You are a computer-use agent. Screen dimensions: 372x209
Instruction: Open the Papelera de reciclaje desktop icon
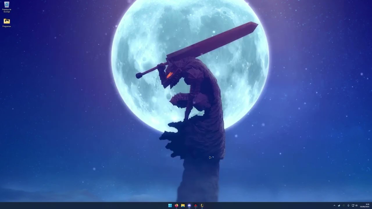[x=7, y=7]
